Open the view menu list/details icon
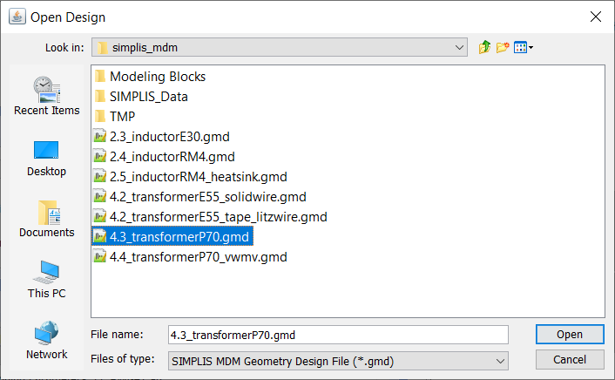The image size is (615, 380). (x=524, y=47)
